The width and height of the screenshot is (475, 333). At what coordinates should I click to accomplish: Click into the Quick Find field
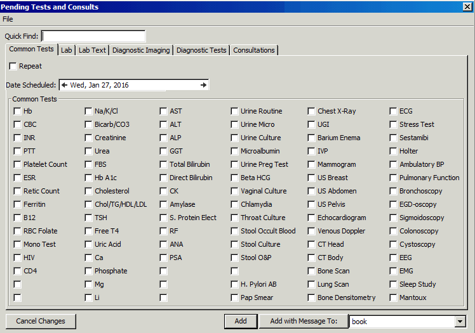tap(93, 36)
